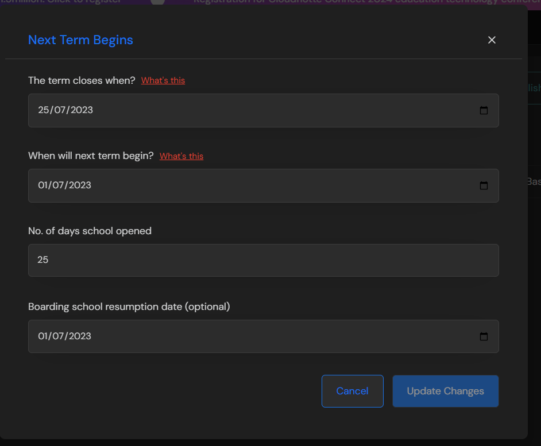This screenshot has height=446, width=541.
Task: Select year segment in boarding resumption date
Action: point(80,336)
